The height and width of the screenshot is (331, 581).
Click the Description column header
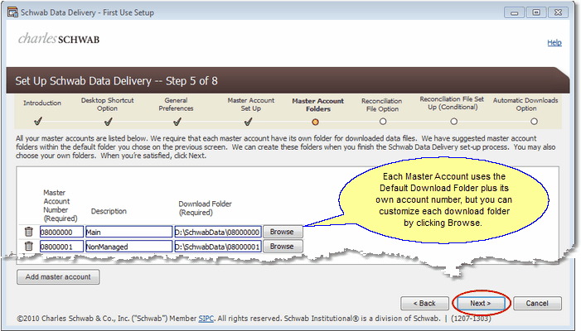[x=109, y=211]
